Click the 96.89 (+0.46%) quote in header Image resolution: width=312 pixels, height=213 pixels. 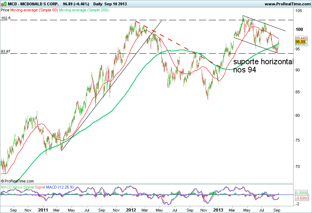(76, 4)
